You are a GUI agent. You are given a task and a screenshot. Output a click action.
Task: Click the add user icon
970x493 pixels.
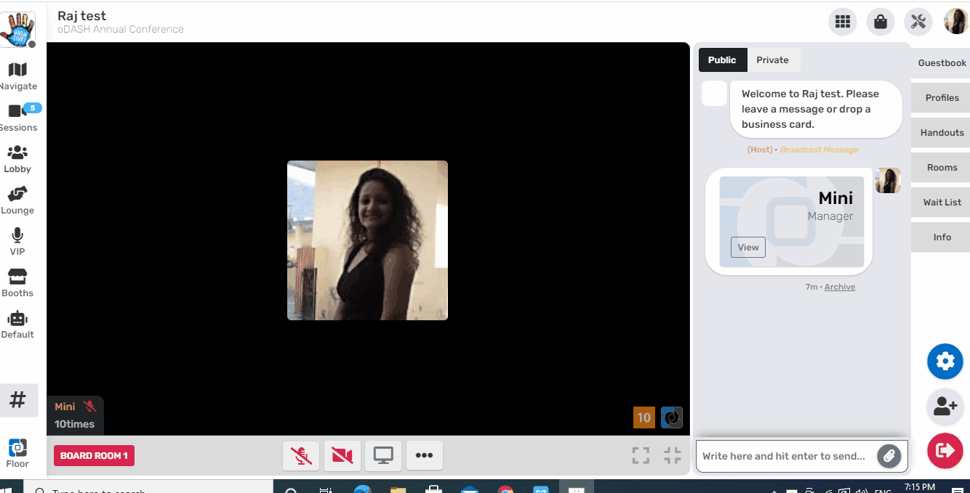(x=945, y=407)
